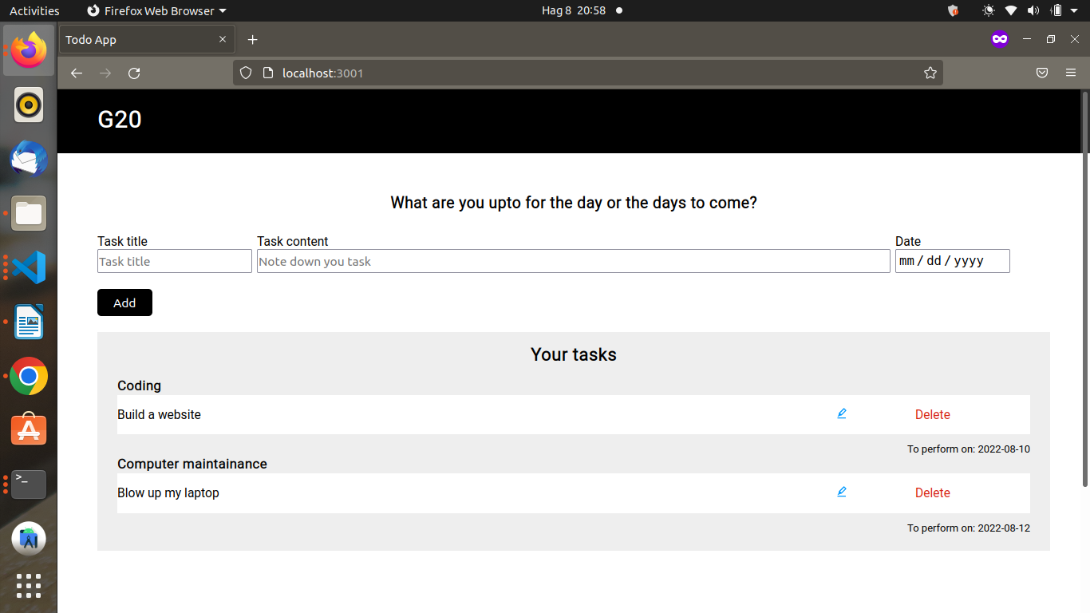Viewport: 1090px width, 613px height.
Task: Focus the Task title input field
Action: click(175, 261)
